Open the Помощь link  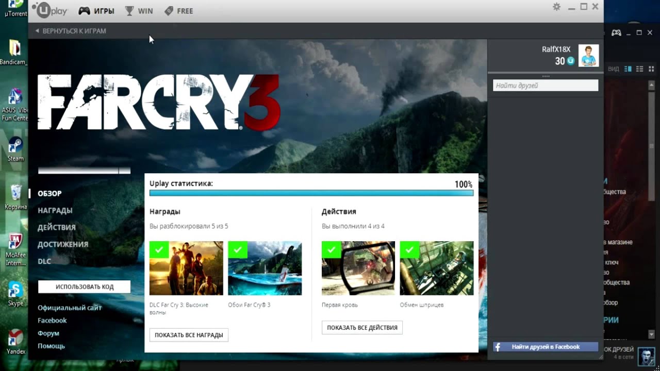[x=51, y=346]
